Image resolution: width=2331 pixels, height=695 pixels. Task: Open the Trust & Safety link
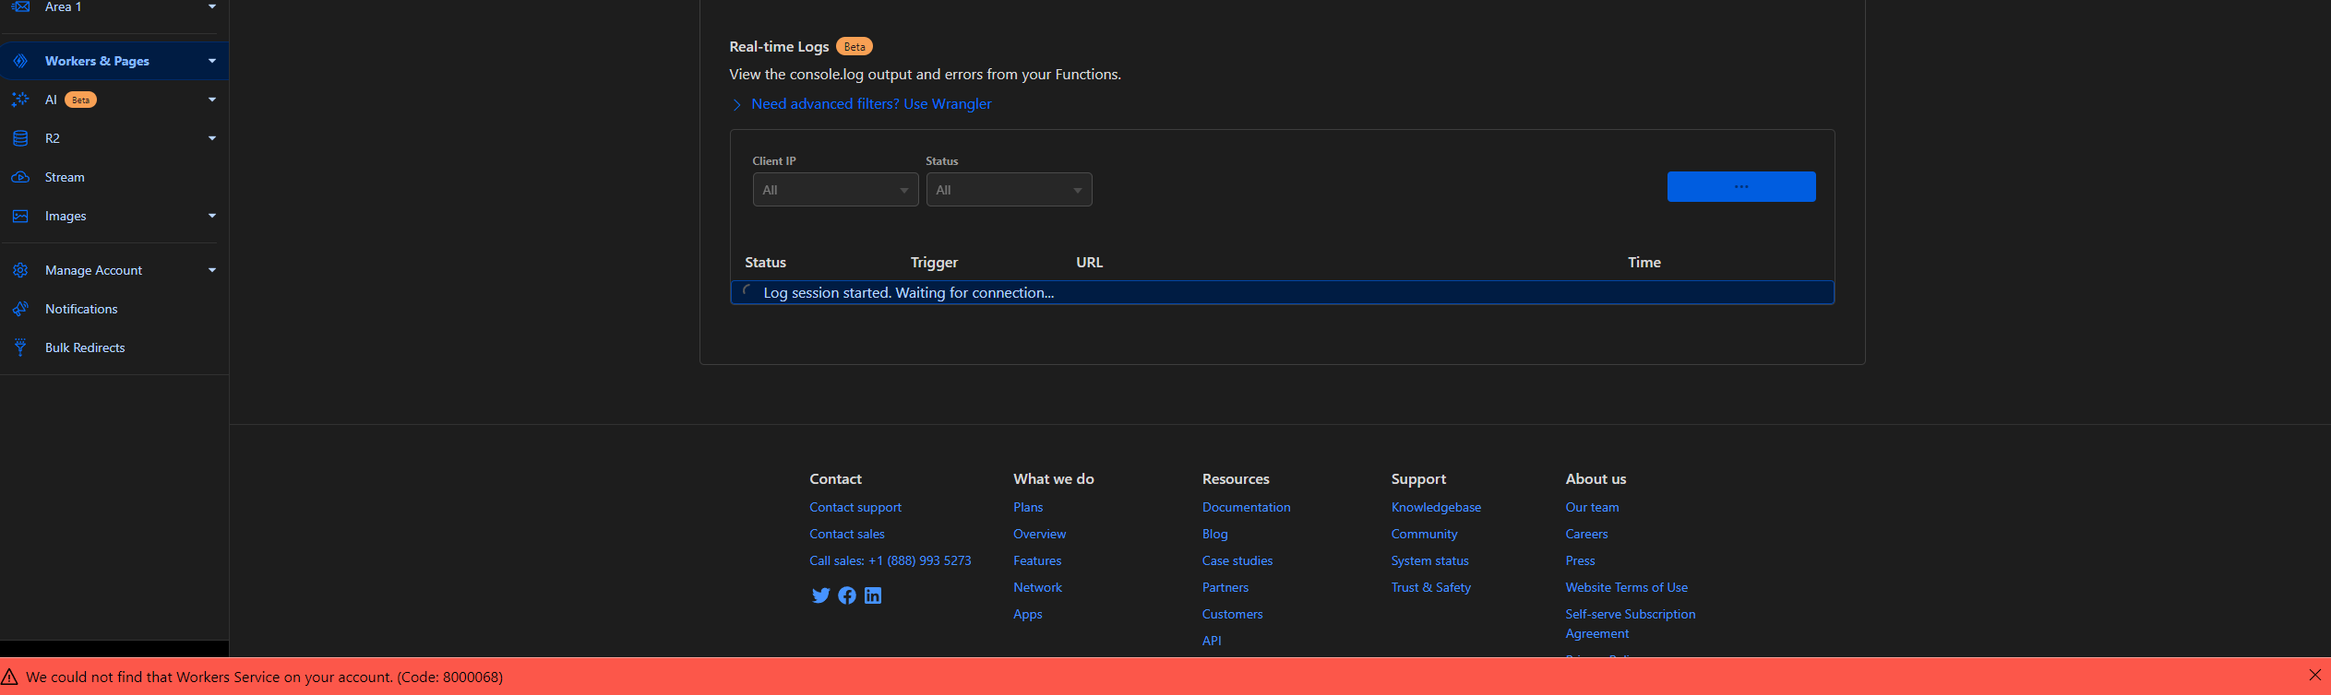[x=1431, y=587]
